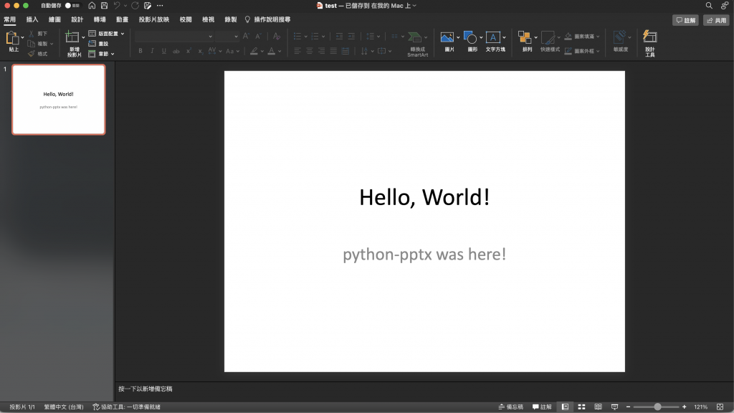Open the 投影片放映 ribbon tab
The height and width of the screenshot is (413, 734).
(154, 20)
